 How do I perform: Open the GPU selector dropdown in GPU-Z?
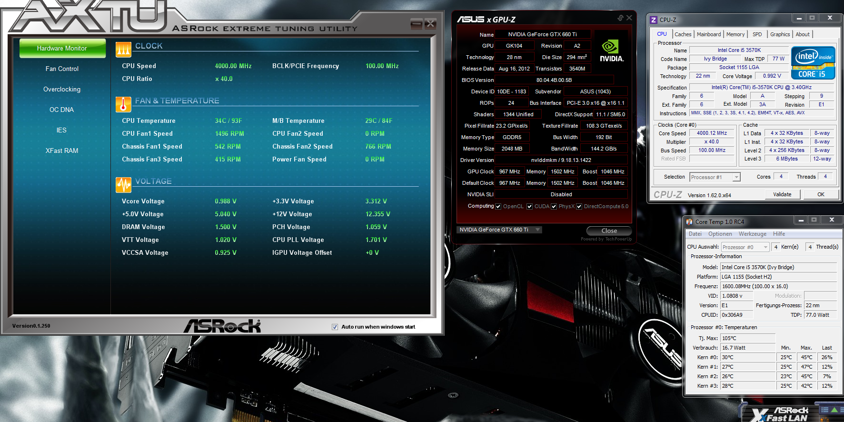pyautogui.click(x=499, y=230)
